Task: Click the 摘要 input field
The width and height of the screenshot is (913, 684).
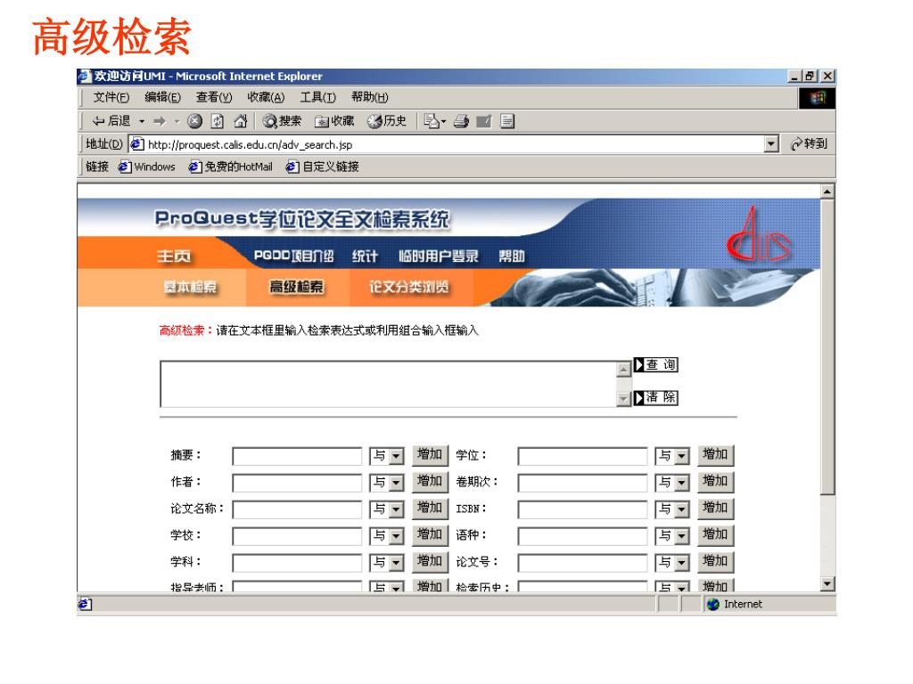Action: [x=297, y=456]
